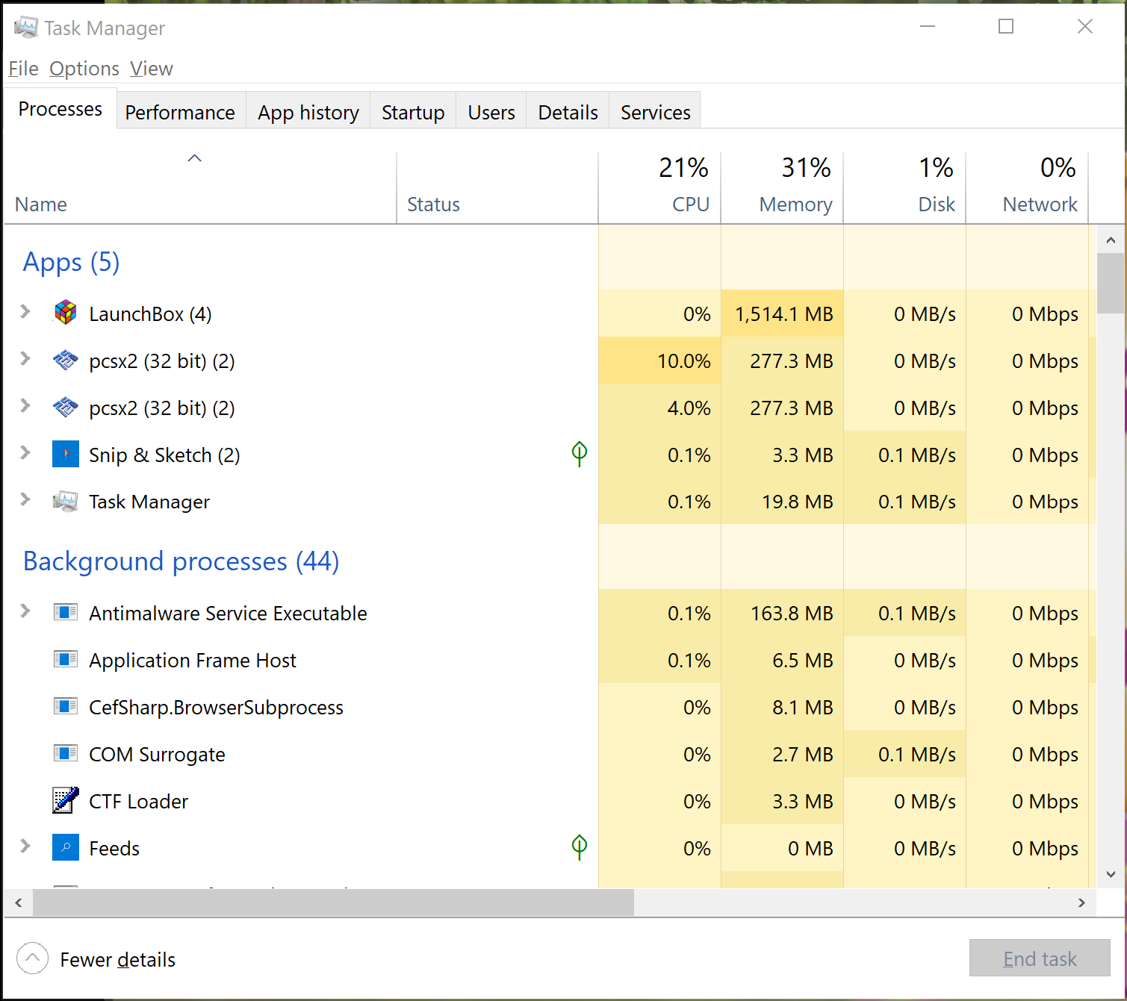
Task: Expand Antimalware Service Executable entry
Action: (x=25, y=611)
